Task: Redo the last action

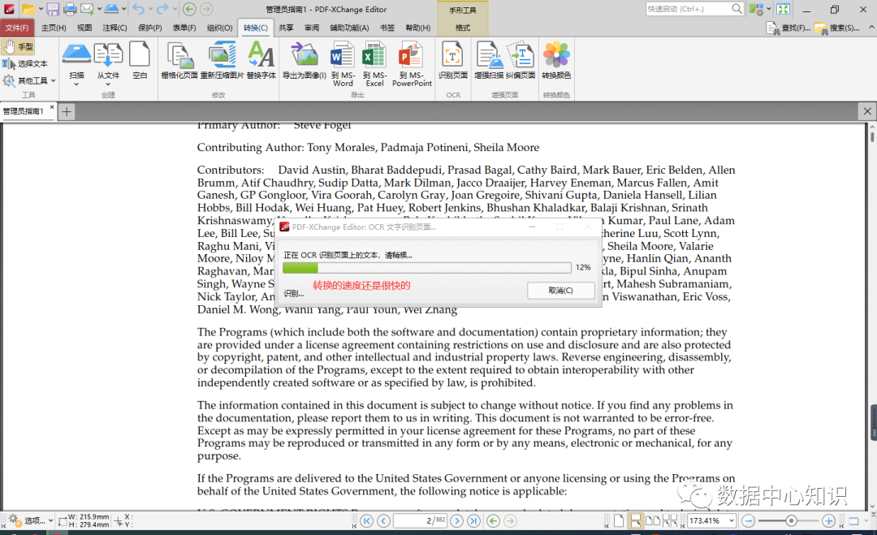Action: pos(162,9)
